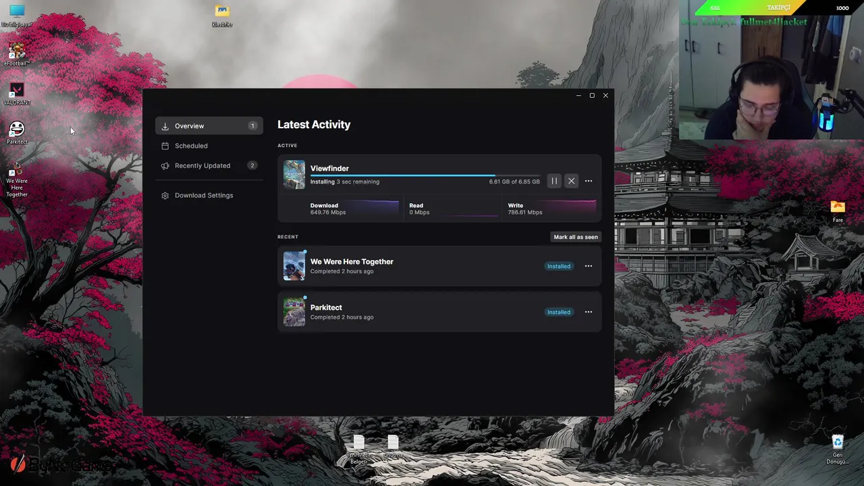Open We Were Here Together cover thumbnail
This screenshot has height=486, width=864.
(x=294, y=266)
